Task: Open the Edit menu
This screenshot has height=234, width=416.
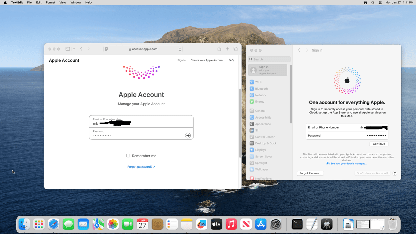Action: point(39,2)
